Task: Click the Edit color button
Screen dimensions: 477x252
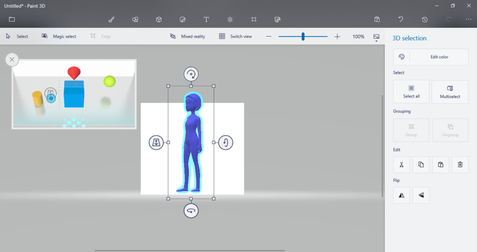Action: (430, 57)
